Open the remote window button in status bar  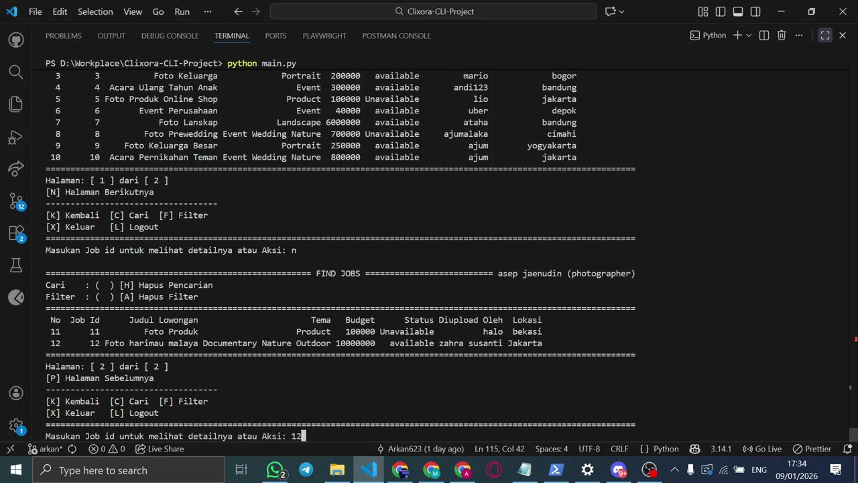coord(10,449)
